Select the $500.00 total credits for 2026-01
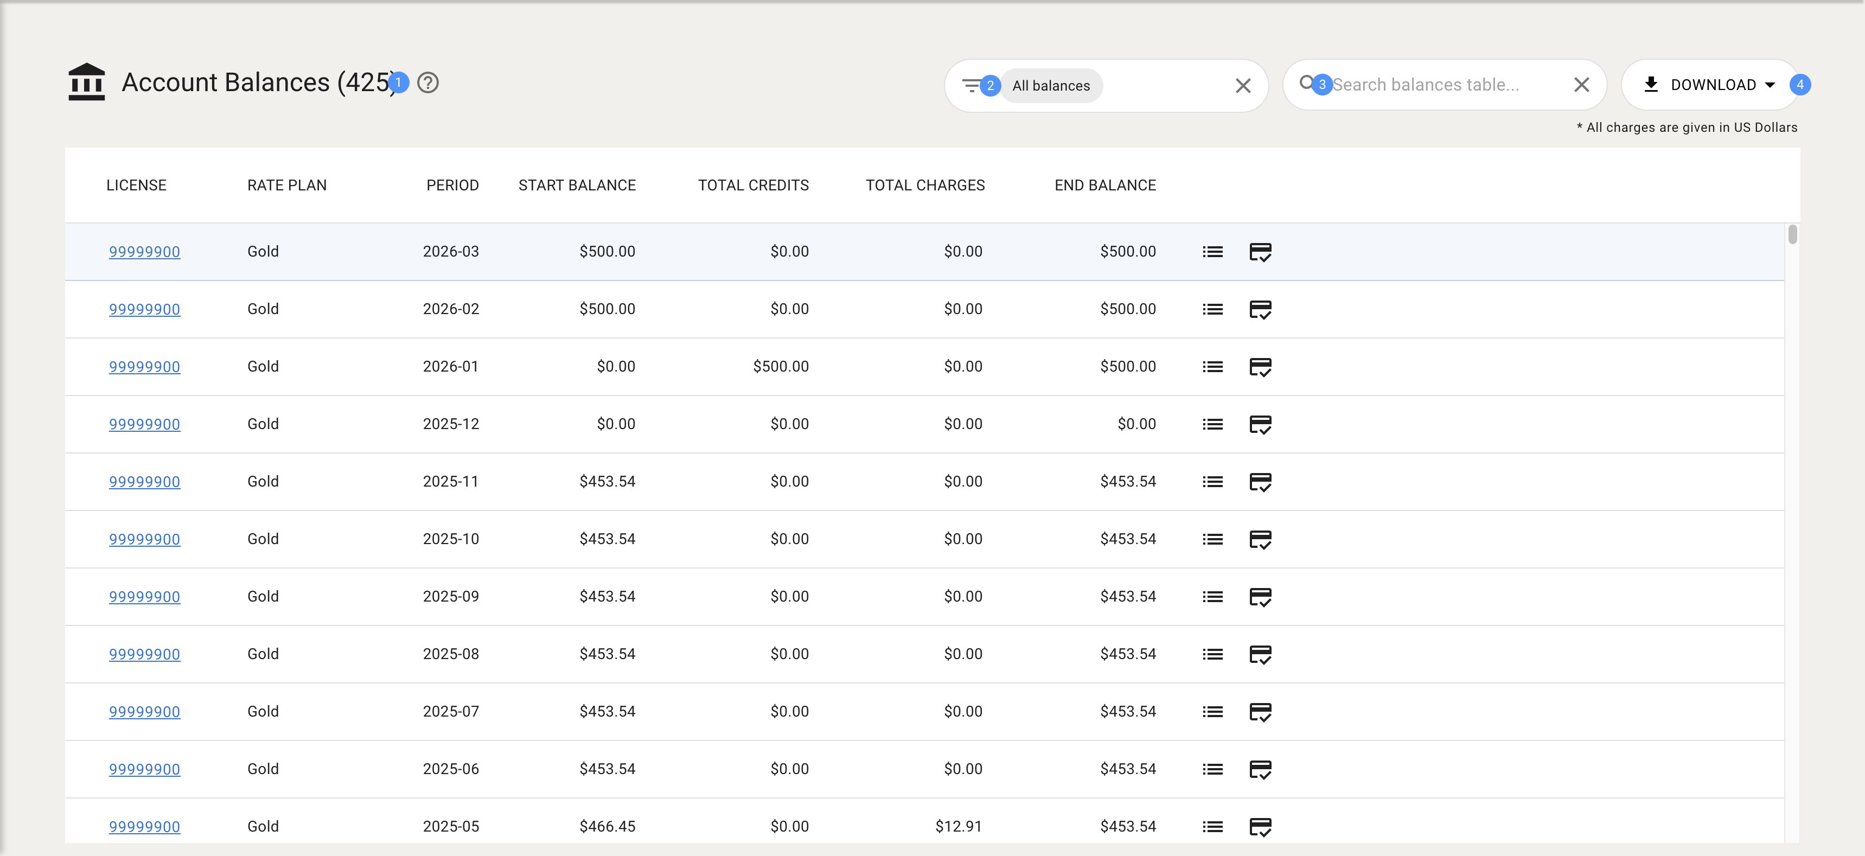Screen dimensions: 1865x856 tap(781, 367)
